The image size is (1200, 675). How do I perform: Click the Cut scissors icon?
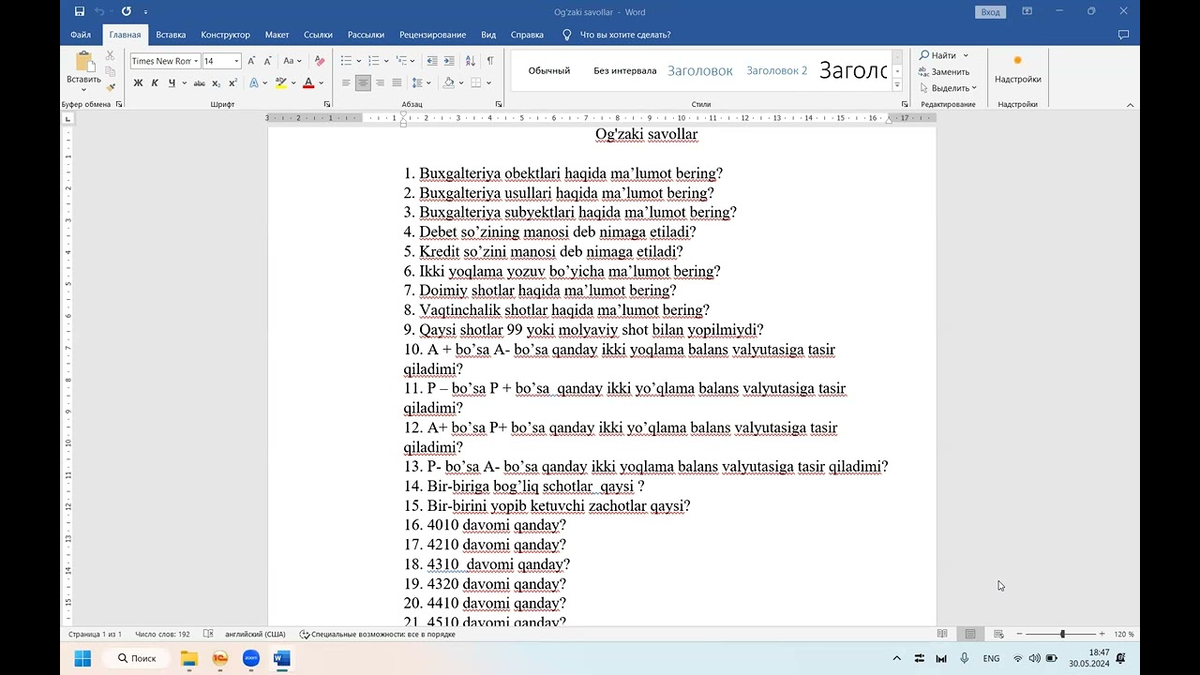(110, 56)
